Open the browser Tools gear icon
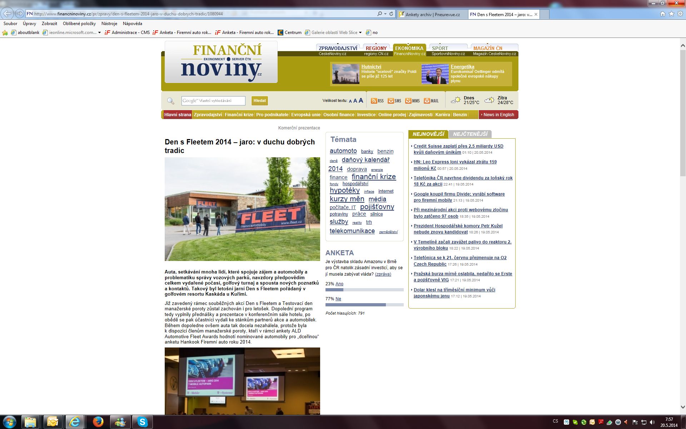 point(680,14)
